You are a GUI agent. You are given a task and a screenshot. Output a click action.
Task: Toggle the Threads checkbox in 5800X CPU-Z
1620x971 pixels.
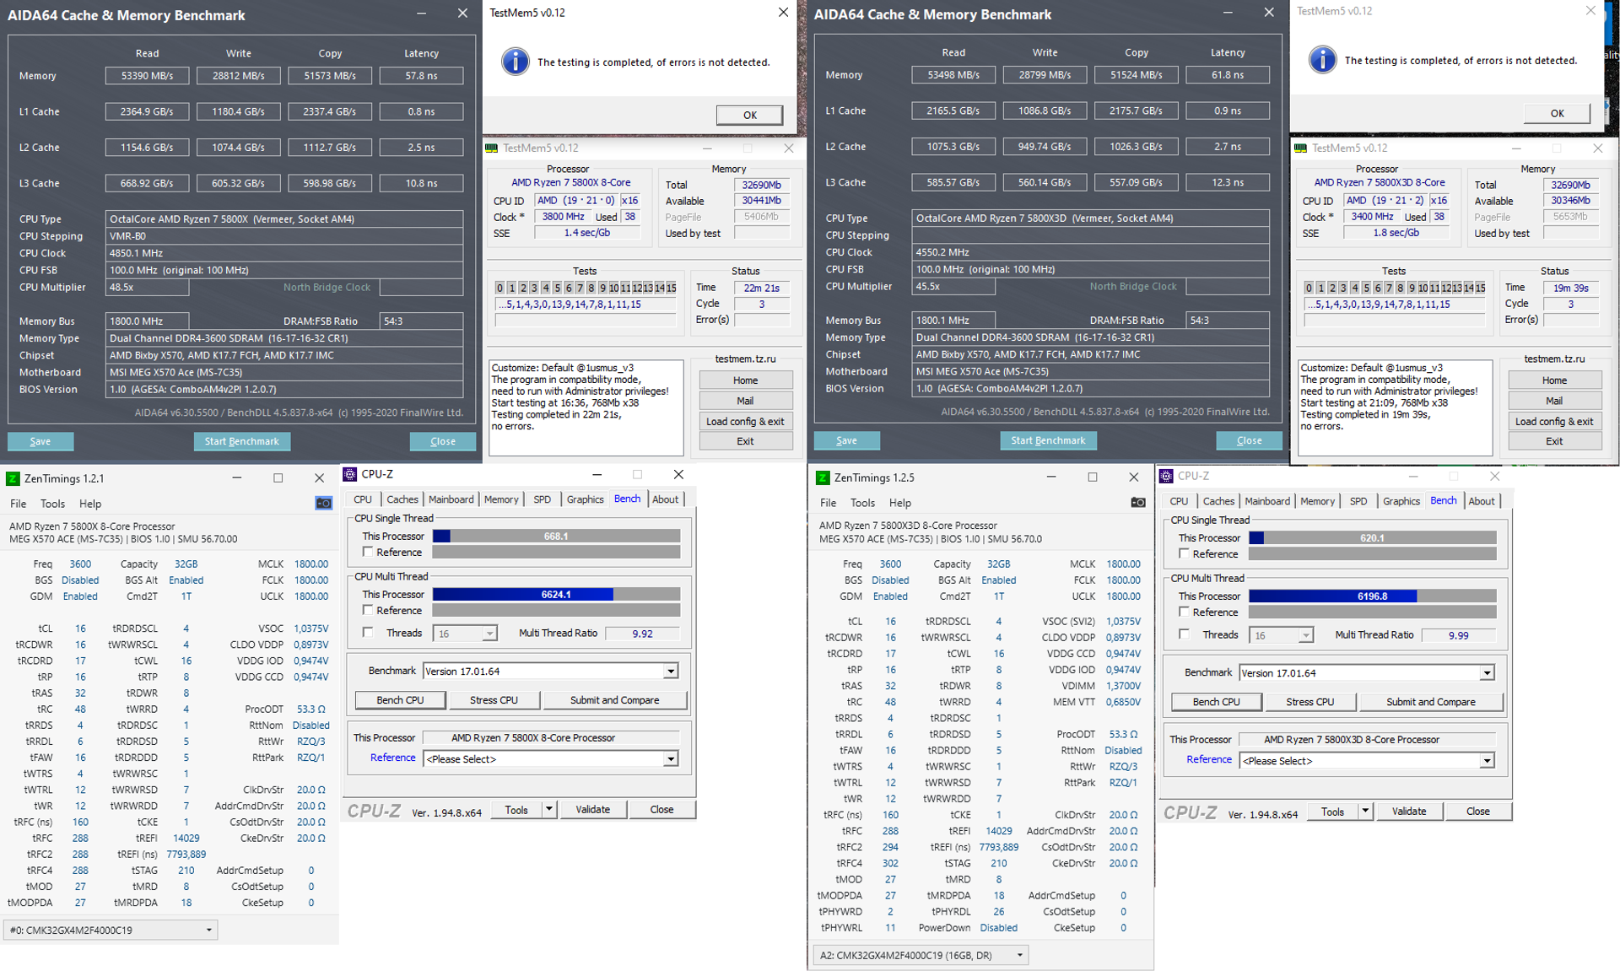coord(368,632)
